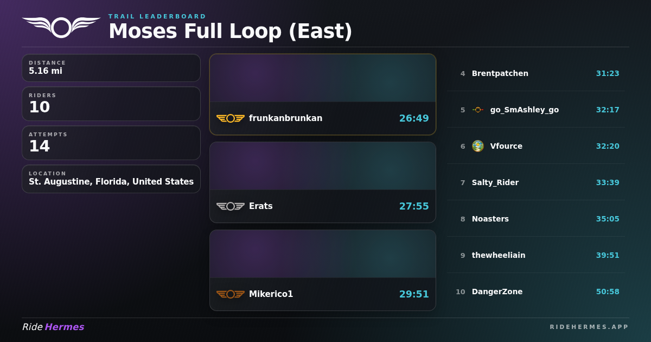The height and width of the screenshot is (342, 651).
Task: Click the bronze winged badge beside Mikerico1
Action: pos(231,294)
